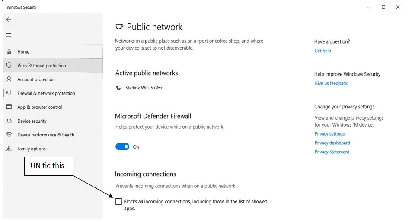Open Privacy settings link
Screen dimensions: 412x222
(x=330, y=134)
